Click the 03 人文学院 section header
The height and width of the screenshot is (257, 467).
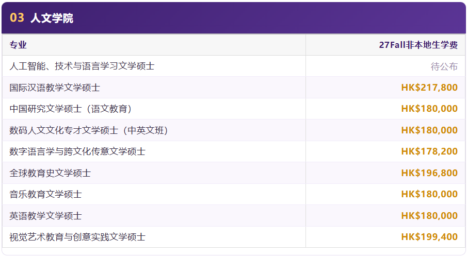click(233, 18)
